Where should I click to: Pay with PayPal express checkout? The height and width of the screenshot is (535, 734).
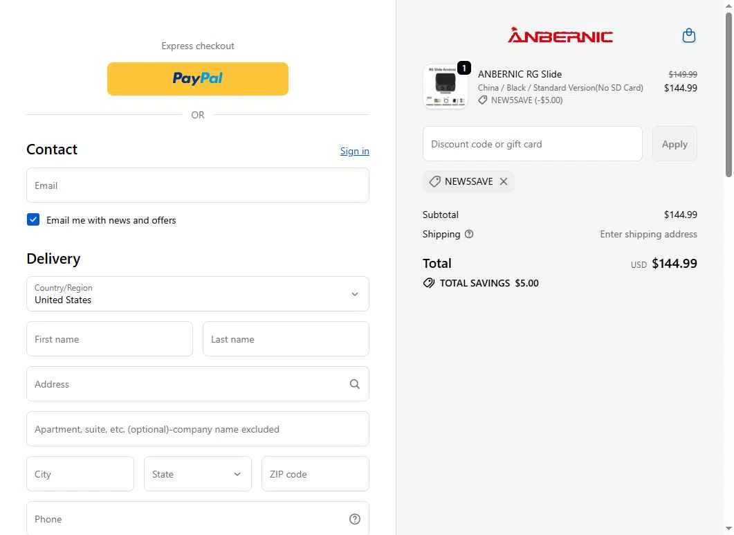pyautogui.click(x=198, y=79)
